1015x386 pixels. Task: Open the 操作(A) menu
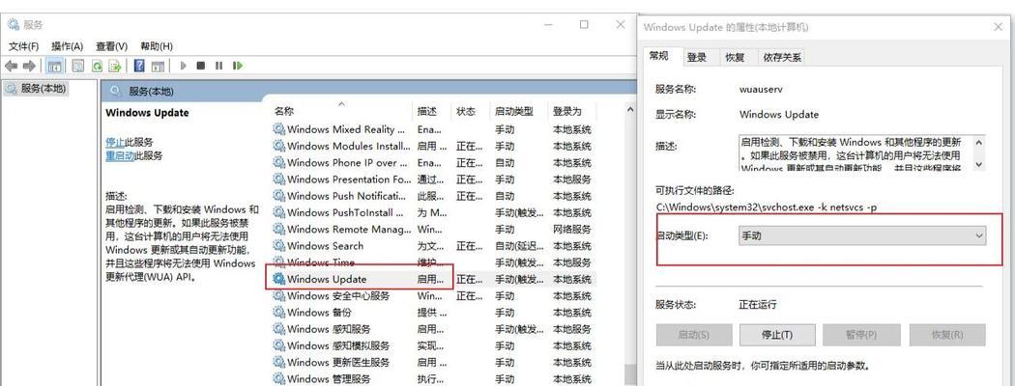click(68, 46)
